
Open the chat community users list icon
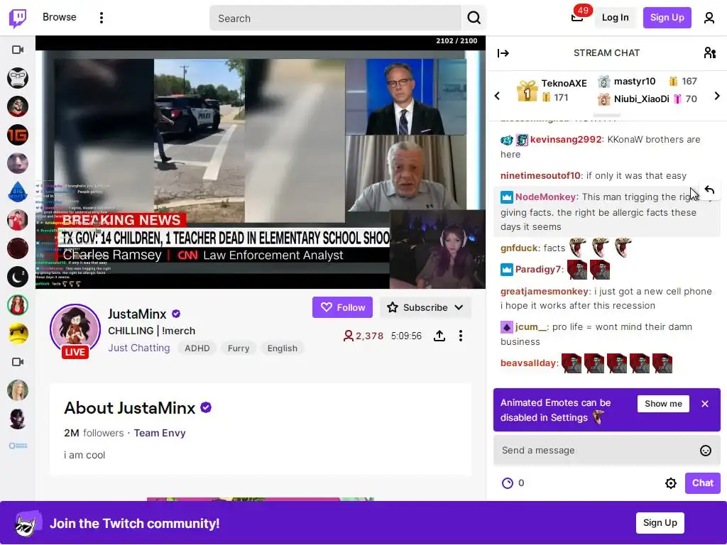709,53
